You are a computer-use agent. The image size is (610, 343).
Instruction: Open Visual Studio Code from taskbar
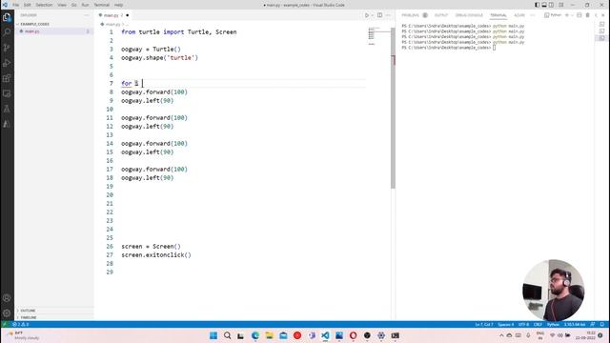325,335
